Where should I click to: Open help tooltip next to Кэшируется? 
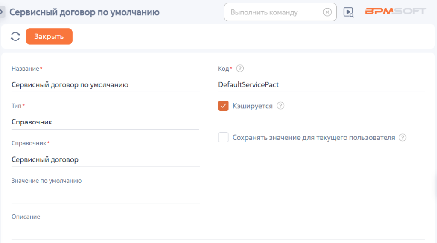pos(280,106)
